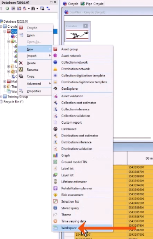Click the GeoExplorer binoculars icon
This screenshot has width=153, height=239.
[x=55, y=88]
